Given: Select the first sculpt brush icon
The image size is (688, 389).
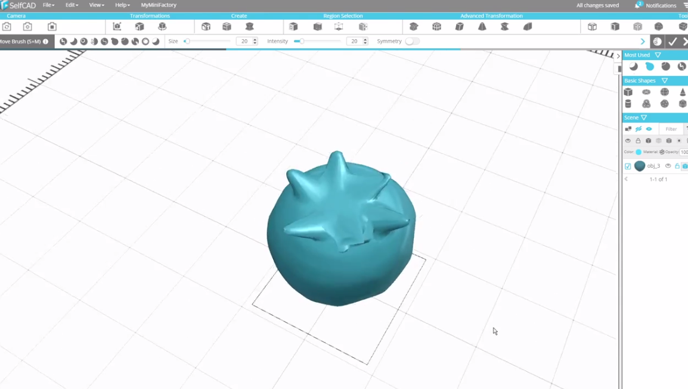Looking at the screenshot, I should pos(63,42).
